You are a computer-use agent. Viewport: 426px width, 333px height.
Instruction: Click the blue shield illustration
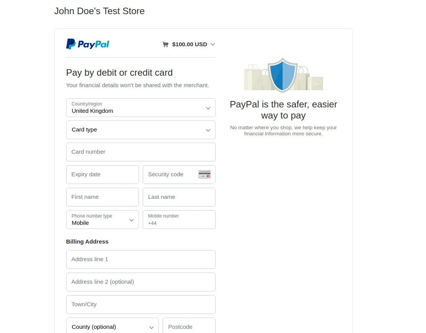click(x=283, y=75)
